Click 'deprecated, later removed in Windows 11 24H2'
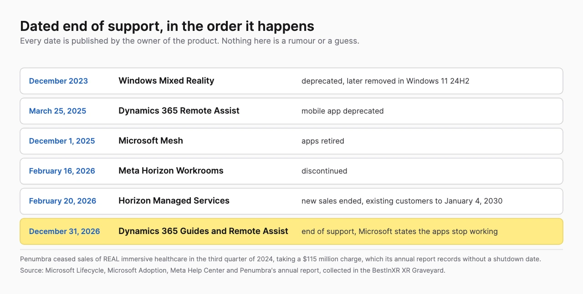 [x=385, y=81]
